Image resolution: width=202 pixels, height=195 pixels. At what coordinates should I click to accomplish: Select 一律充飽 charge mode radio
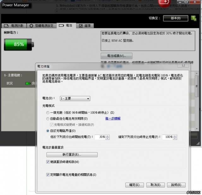48,113
